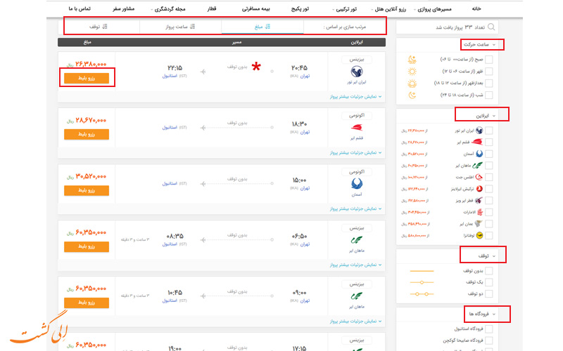Click the morning (صبح) moon-and-clouds icon

(412, 60)
